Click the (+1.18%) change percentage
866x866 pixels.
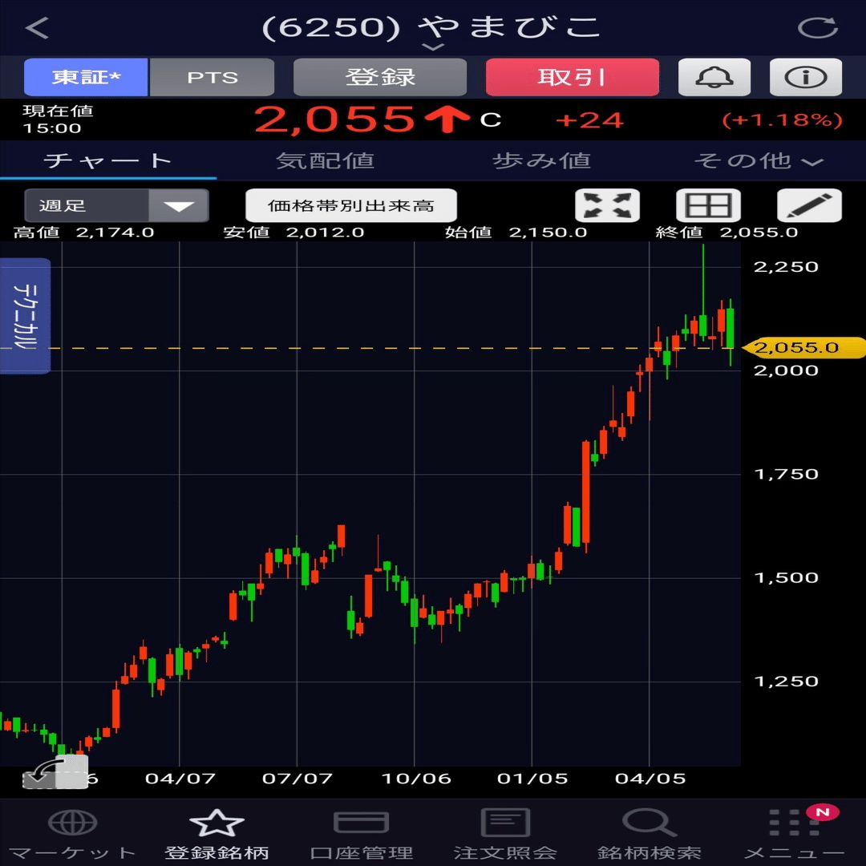coord(782,119)
